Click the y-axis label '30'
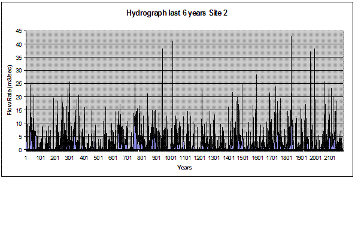Screen dimensions: 355x230 coord(19,71)
